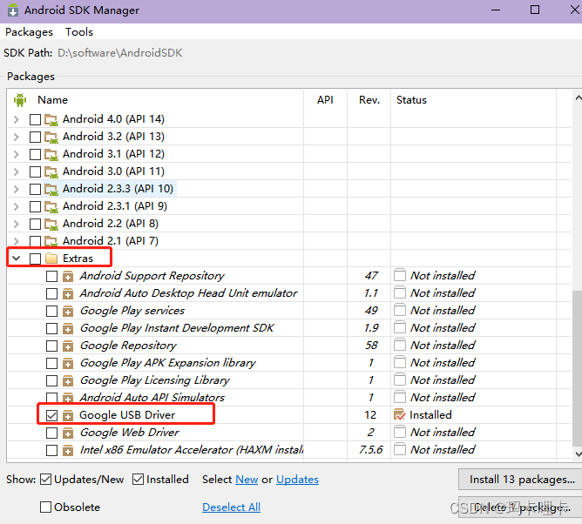Check the Google Web Driver checkbox
This screenshot has height=524, width=582.
pos(52,433)
